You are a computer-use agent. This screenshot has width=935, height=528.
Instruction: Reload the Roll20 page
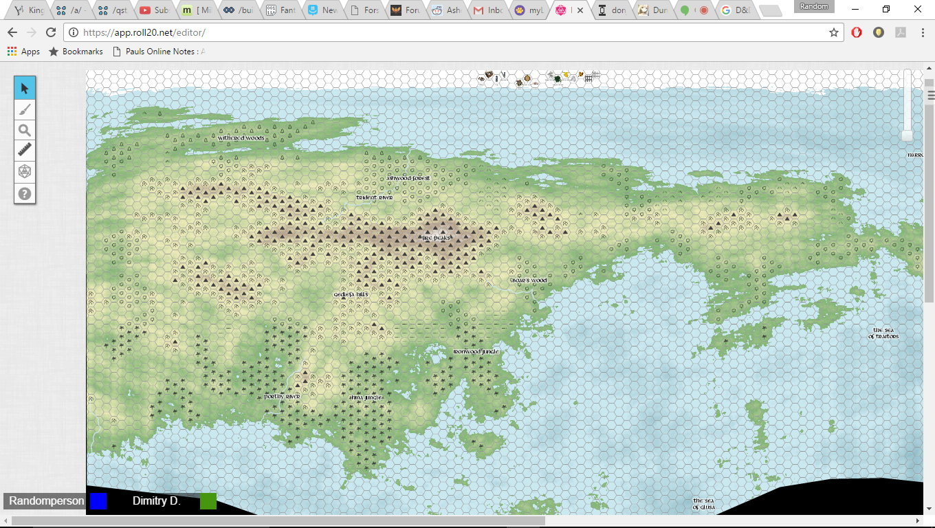click(x=51, y=32)
